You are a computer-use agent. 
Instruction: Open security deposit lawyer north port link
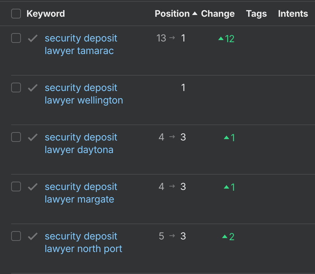(83, 242)
